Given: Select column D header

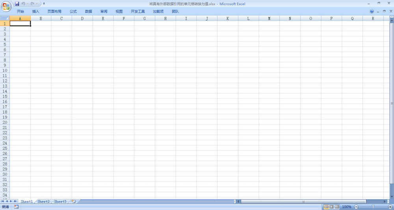Looking at the screenshot, I should coord(82,19).
